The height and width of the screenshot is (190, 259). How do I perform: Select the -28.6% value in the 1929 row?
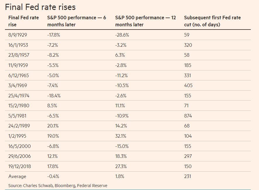[x=122, y=35]
